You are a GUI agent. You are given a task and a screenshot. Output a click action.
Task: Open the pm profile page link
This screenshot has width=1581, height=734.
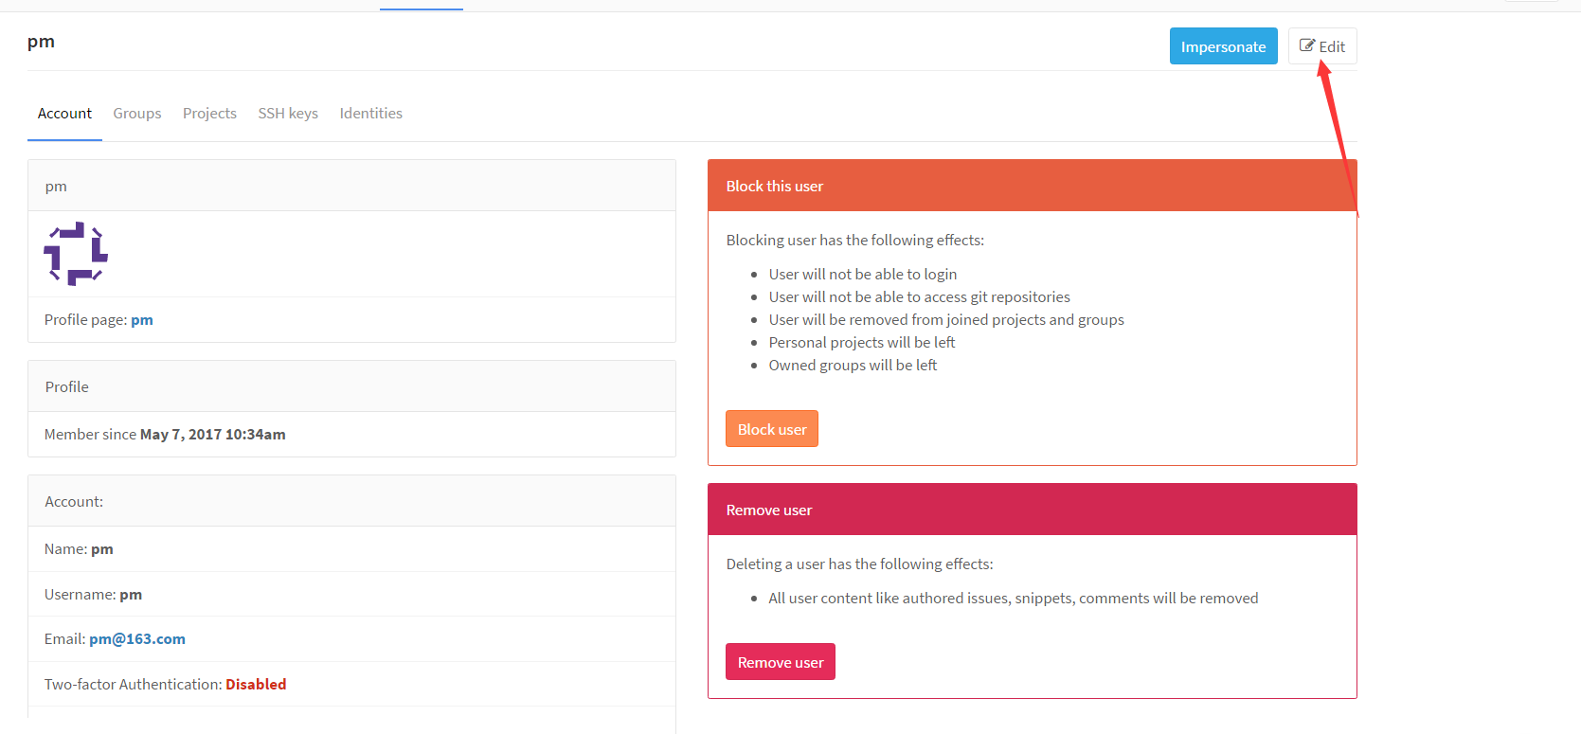(x=142, y=320)
